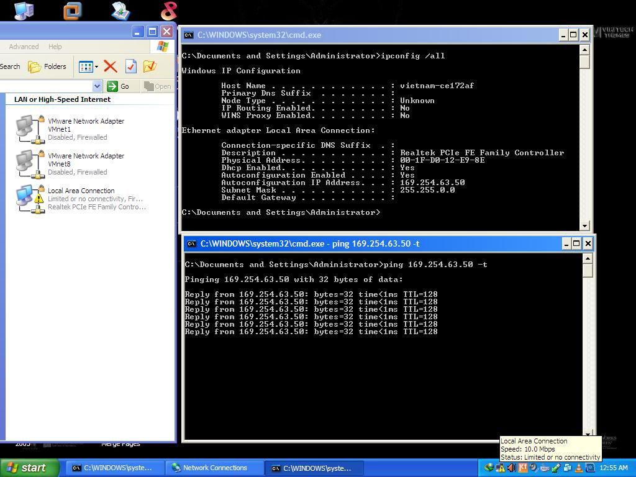Click the webcam tray icon
Image resolution: width=636 pixels, height=477 pixels.
pyautogui.click(x=534, y=468)
